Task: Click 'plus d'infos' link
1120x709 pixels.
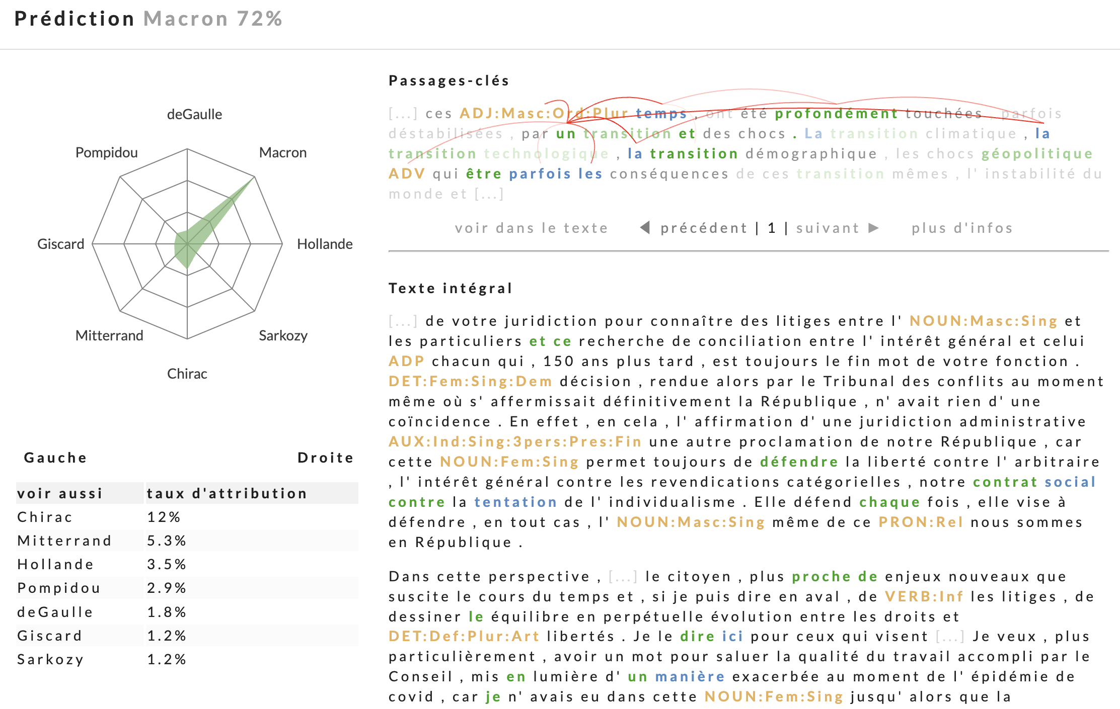Action: coord(962,228)
